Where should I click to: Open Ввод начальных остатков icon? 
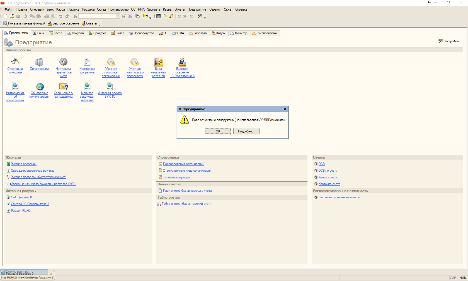pyautogui.click(x=158, y=61)
